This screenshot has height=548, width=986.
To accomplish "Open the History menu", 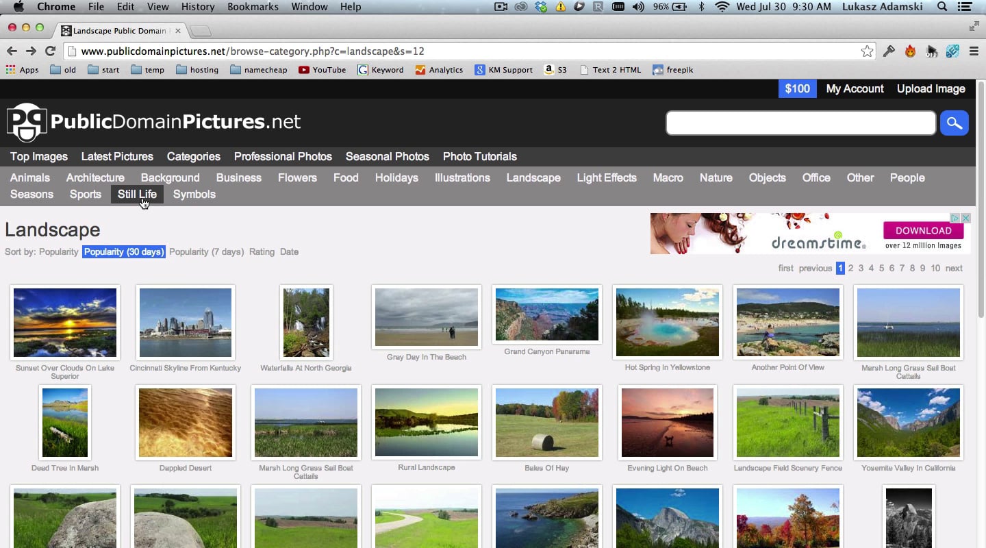I will [x=198, y=7].
